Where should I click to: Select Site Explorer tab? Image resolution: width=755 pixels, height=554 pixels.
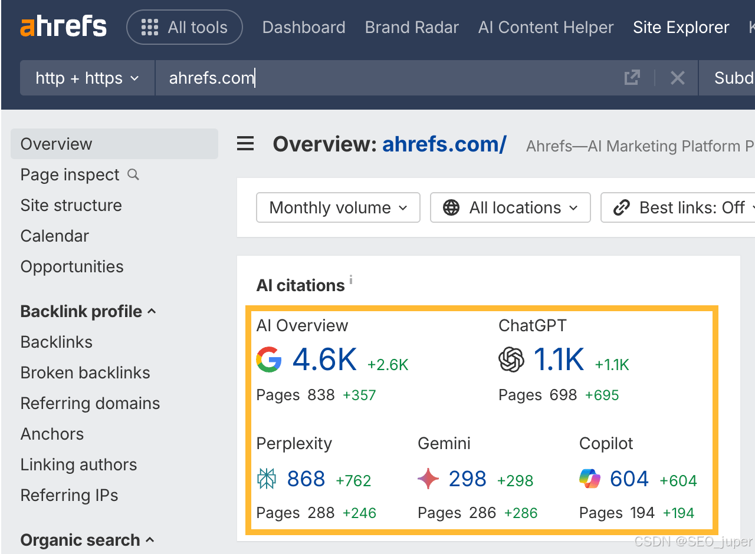(x=681, y=27)
